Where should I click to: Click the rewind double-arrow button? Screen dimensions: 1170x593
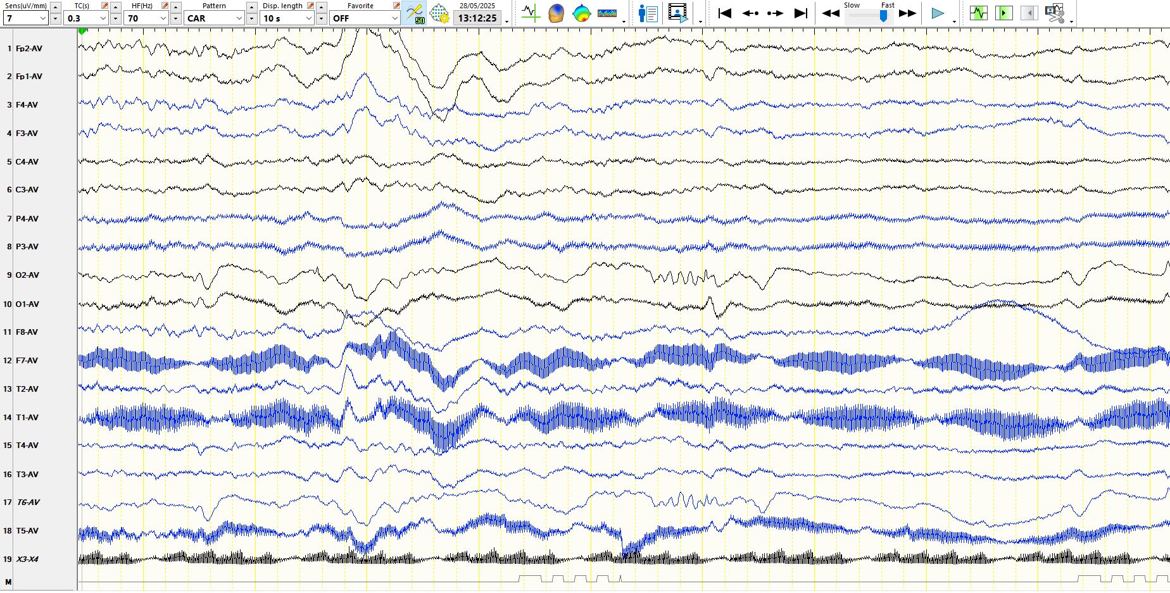(831, 13)
